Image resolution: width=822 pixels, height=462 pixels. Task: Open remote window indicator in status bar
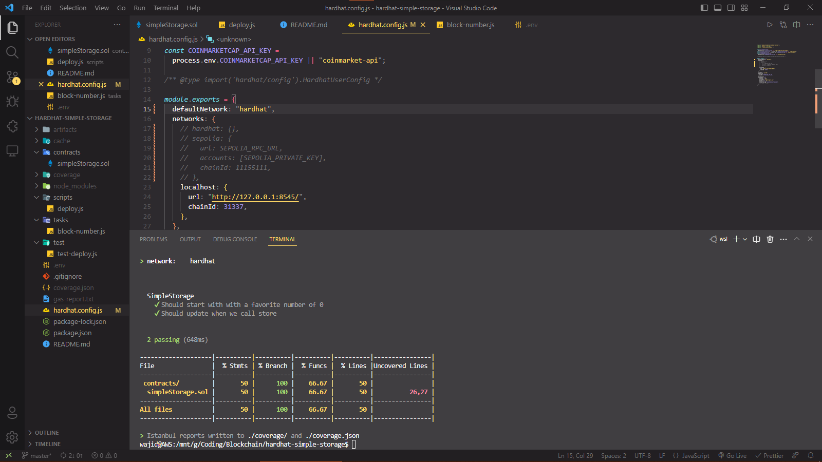(x=9, y=455)
